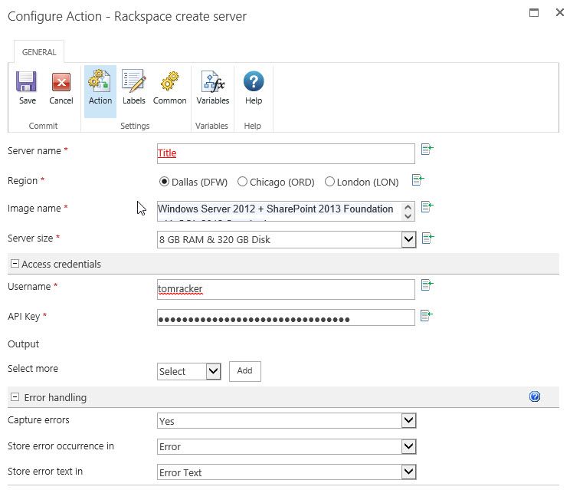Viewport: 570px width, 490px height.
Task: Insert reference icon next to Server size
Action: [x=427, y=238]
